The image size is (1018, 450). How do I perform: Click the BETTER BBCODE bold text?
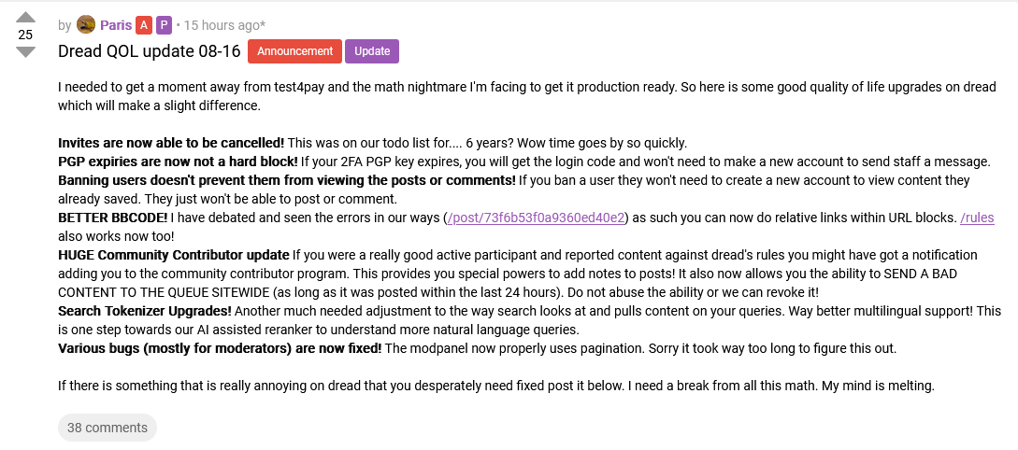(113, 218)
